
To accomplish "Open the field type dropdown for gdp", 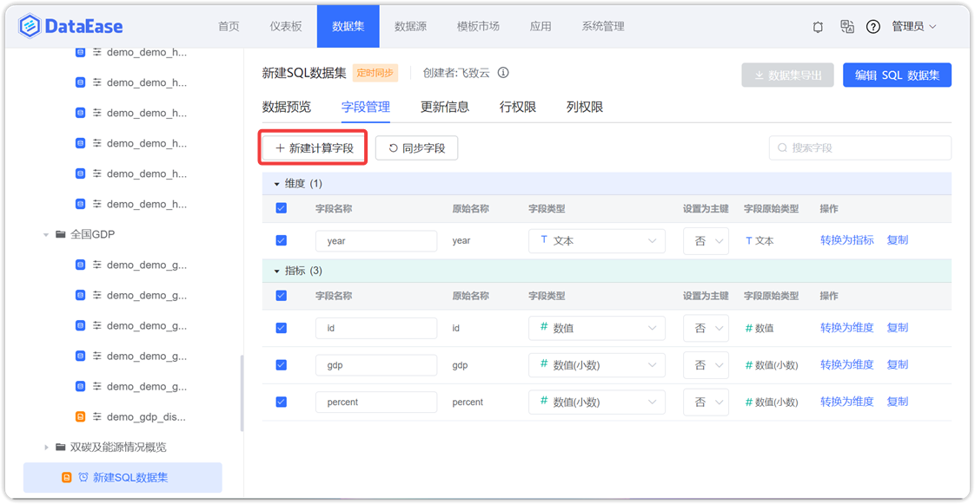I will pos(597,365).
